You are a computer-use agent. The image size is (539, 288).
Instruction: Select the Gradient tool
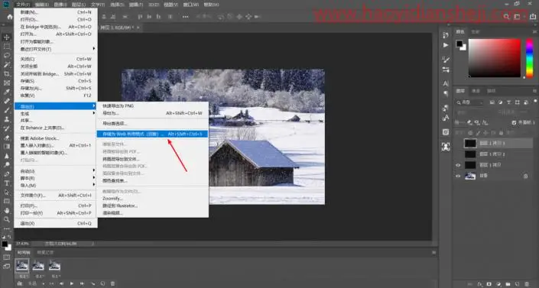7,147
